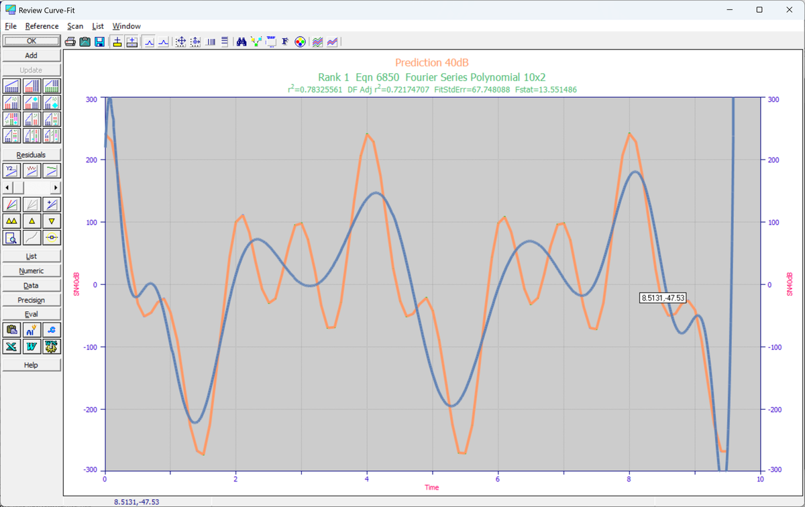Toggle the white-bar plus/minus toolbar button
The width and height of the screenshot is (805, 507).
[132, 42]
